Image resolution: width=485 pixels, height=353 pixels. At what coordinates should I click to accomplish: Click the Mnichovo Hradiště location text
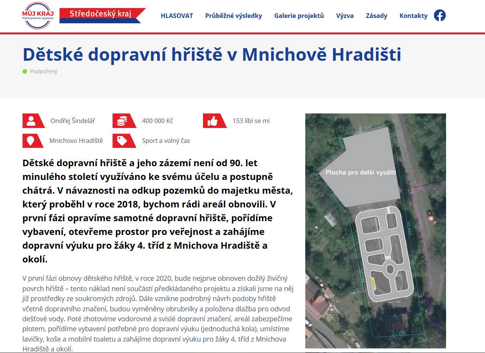point(76,141)
